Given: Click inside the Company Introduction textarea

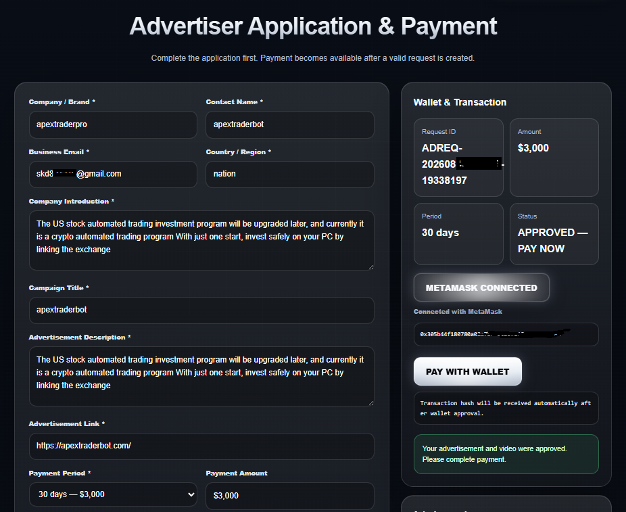Looking at the screenshot, I should (201, 240).
